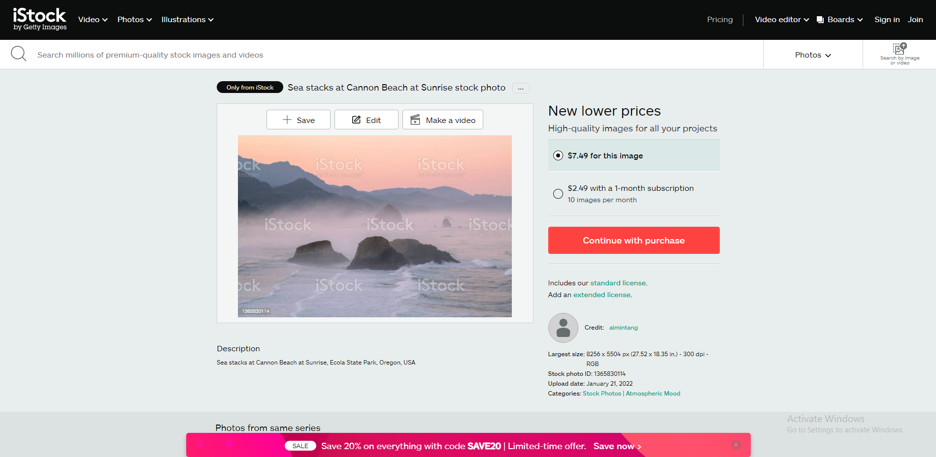This screenshot has height=457, width=936.
Task: Save the image with the plus Save button
Action: [298, 120]
